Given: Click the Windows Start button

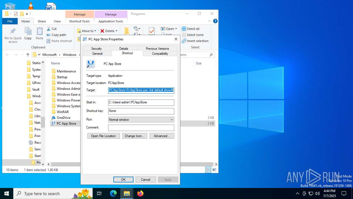Looking at the screenshot, I should (7, 193).
